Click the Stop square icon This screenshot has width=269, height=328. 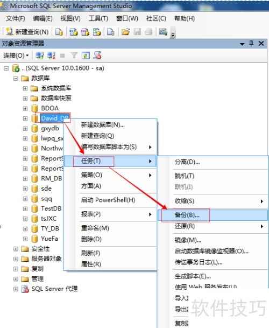[62, 55]
